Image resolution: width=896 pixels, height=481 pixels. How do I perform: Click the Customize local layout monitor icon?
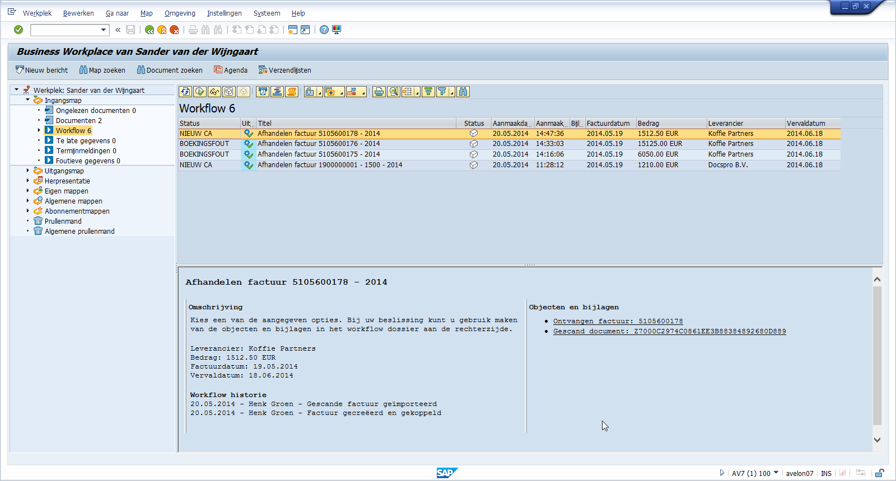pos(337,30)
